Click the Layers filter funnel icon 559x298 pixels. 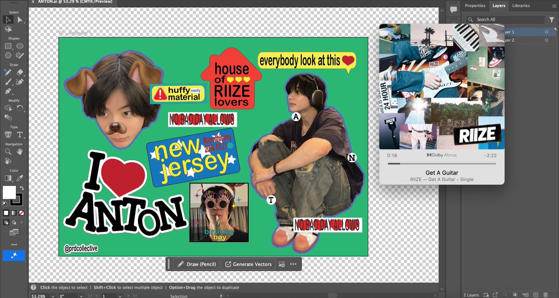coord(552,20)
